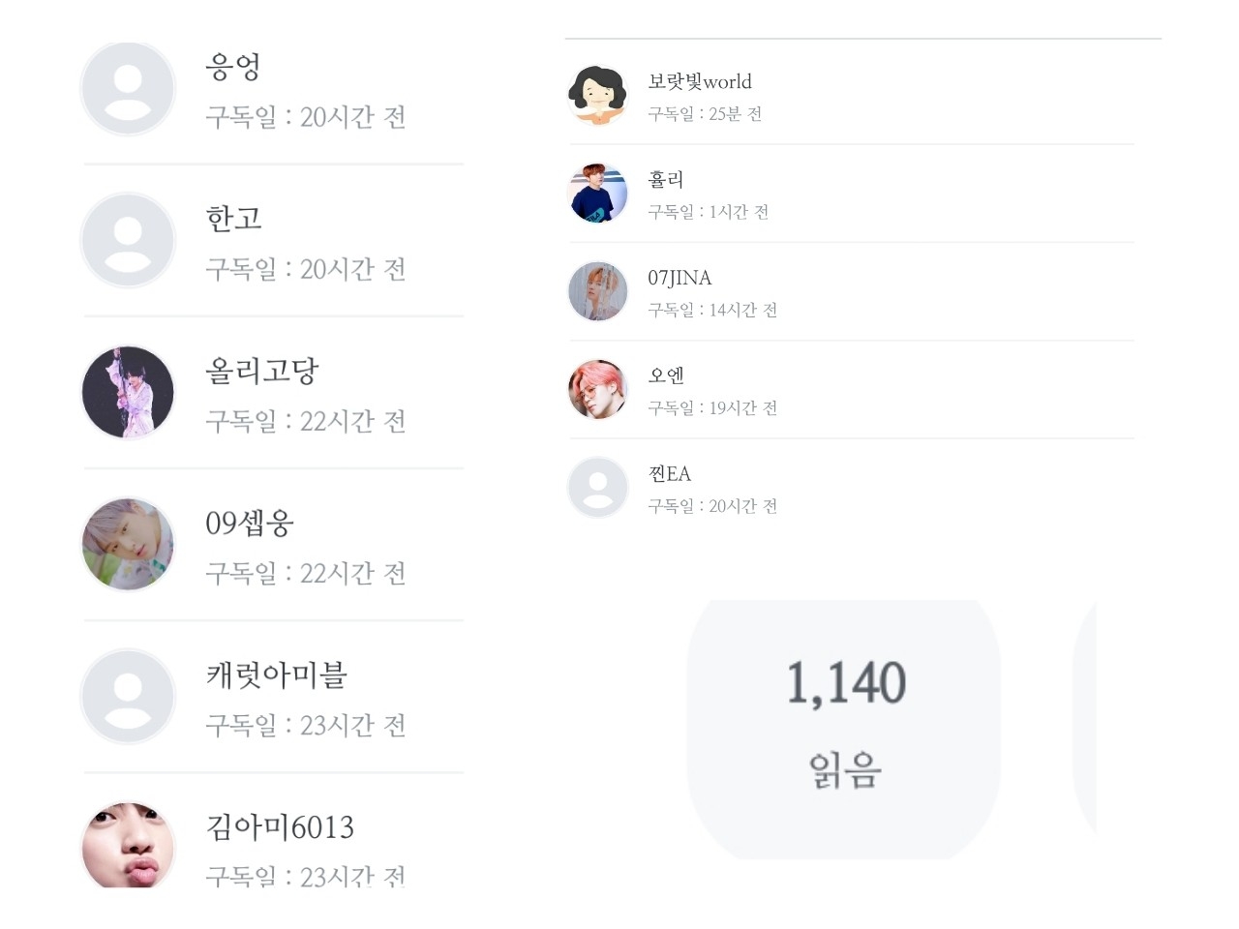Screen dimensions: 1239x929
Task: Tap the username 올리고당
Action: tap(261, 371)
